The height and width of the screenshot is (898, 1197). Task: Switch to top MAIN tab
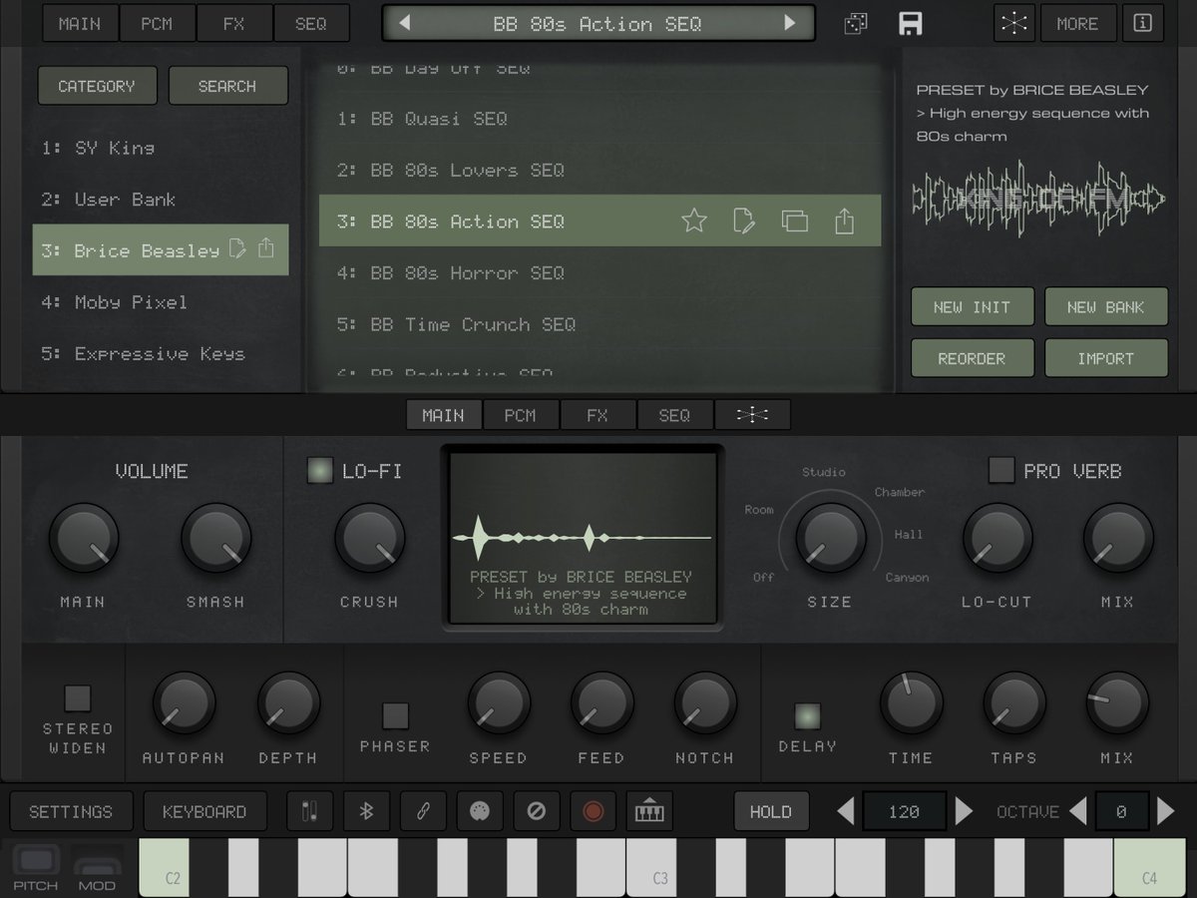point(80,24)
